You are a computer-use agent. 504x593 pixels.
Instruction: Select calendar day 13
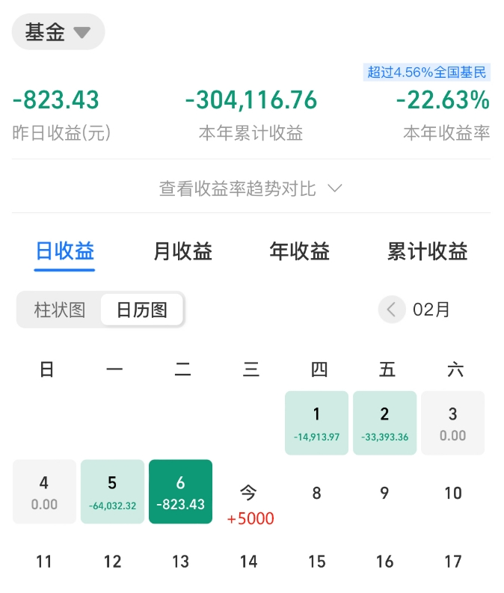tap(180, 562)
